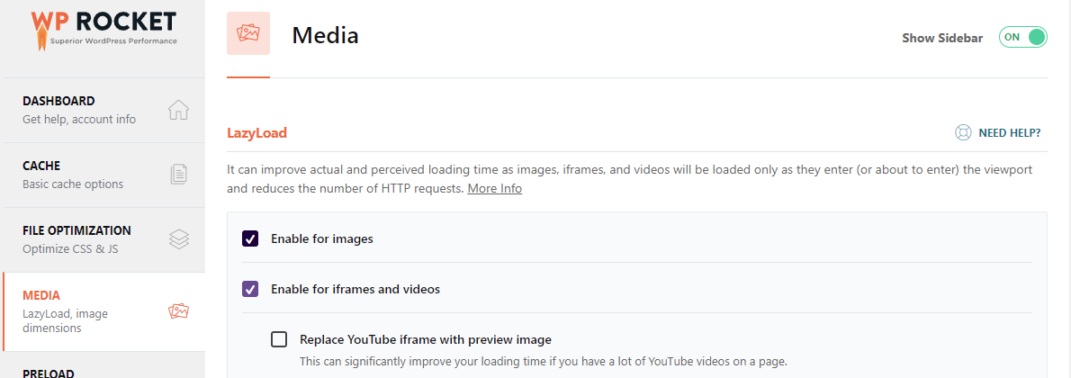The width and height of the screenshot is (1071, 378).
Task: Click the LazyLoad description paragraph
Action: 629,179
